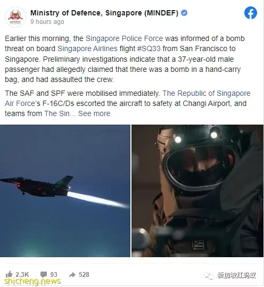Click the shicheng.news watermark link
This screenshot has width=264, height=287.
point(32,281)
